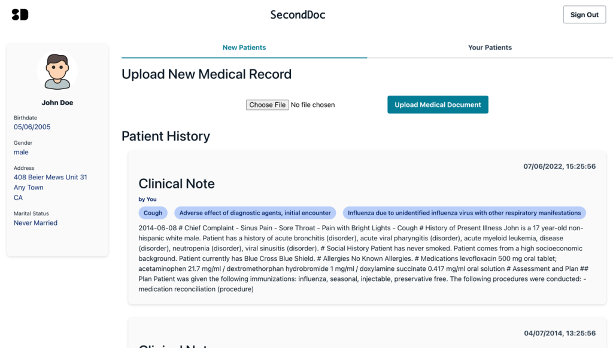Click John Doe's avatar picture
The height and width of the screenshot is (348, 613).
[x=57, y=71]
